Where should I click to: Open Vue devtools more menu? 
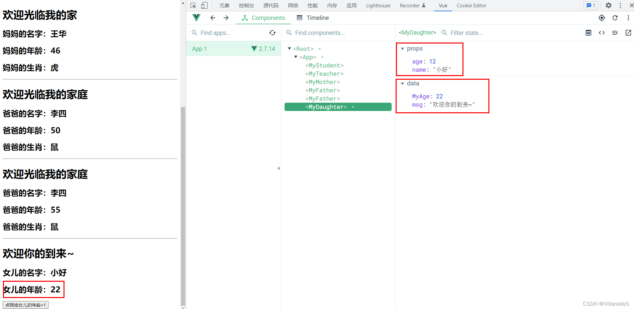coord(628,18)
